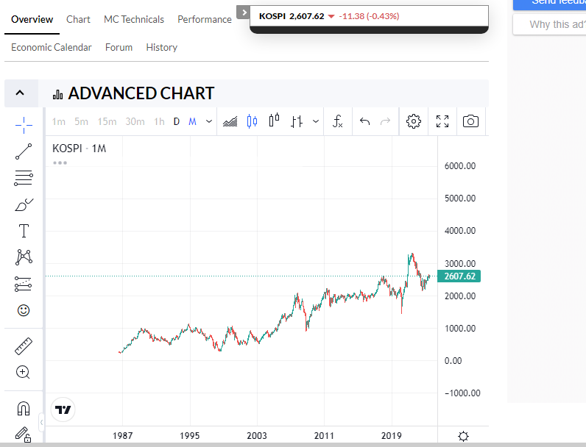Open the TradingView logo link
The width and height of the screenshot is (586, 447).
(x=63, y=410)
